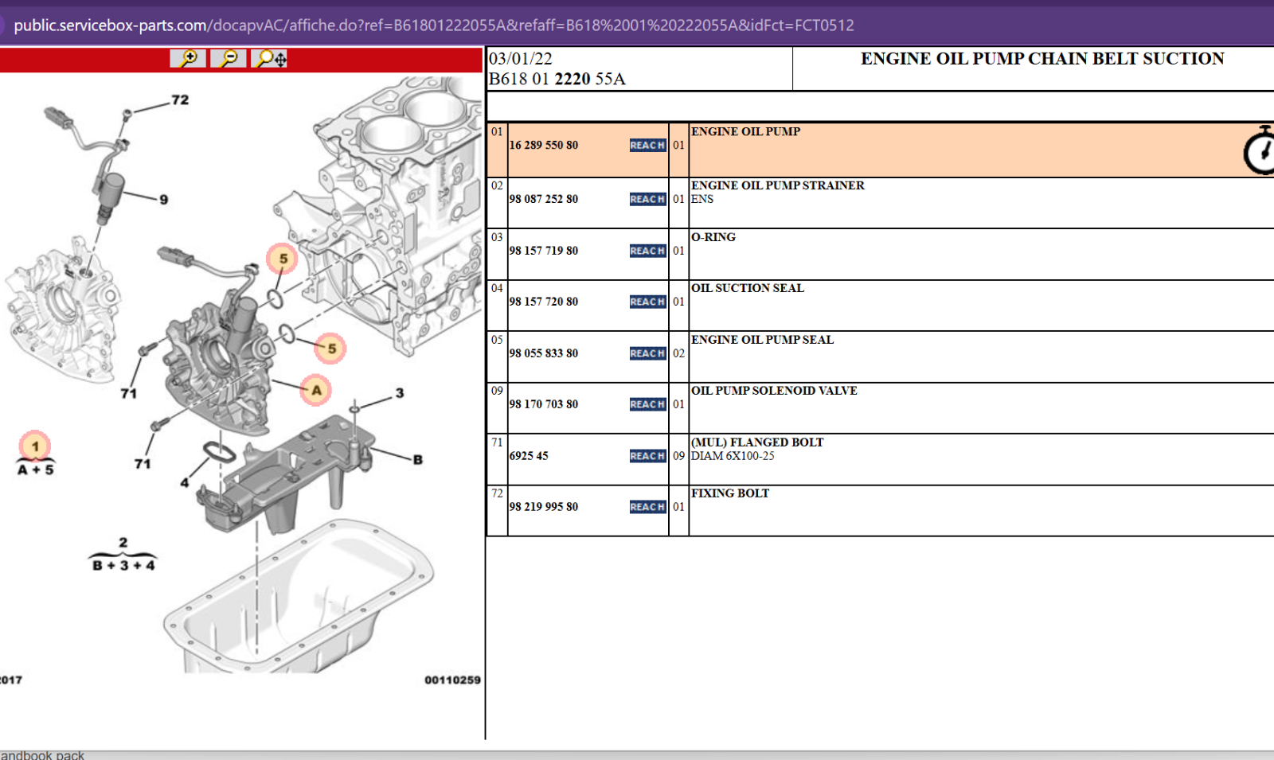
Task: Click part number 98 157 719 80
Action: [x=544, y=251]
